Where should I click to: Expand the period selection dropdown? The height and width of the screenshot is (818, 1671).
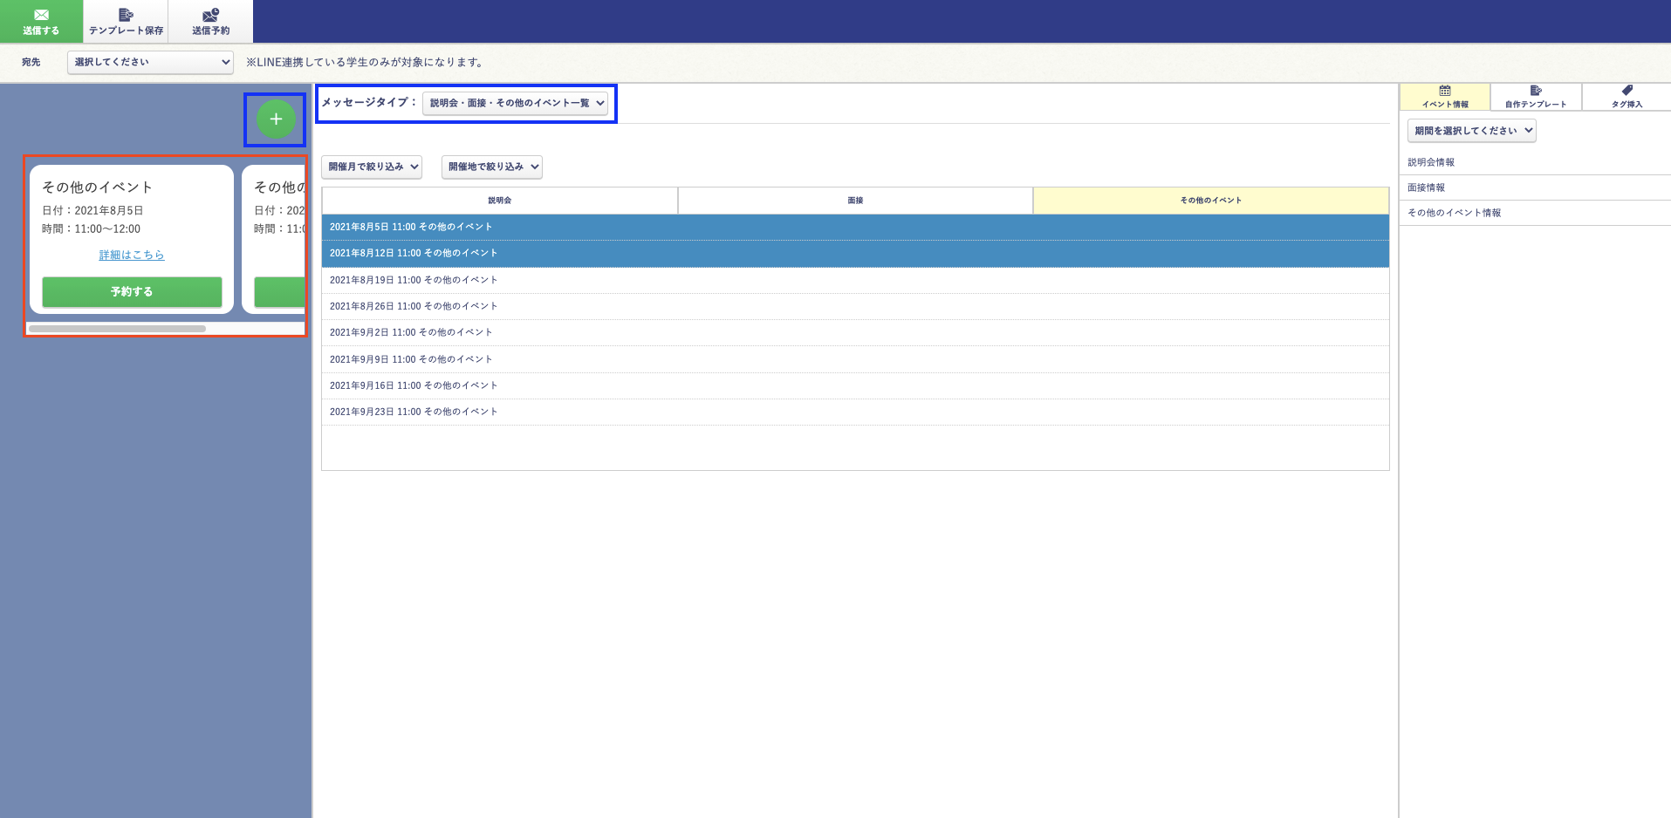click(x=1471, y=131)
